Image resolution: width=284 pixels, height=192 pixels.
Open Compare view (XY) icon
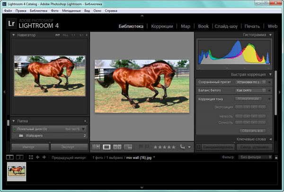117,147
